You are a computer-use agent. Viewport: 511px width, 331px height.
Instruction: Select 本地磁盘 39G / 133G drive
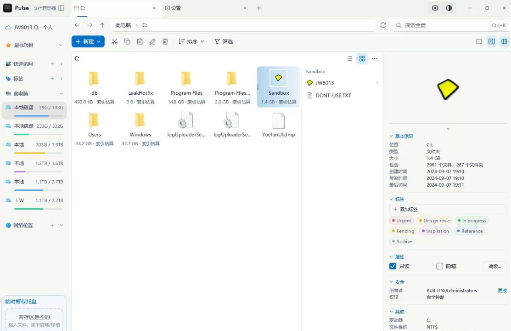point(34,110)
